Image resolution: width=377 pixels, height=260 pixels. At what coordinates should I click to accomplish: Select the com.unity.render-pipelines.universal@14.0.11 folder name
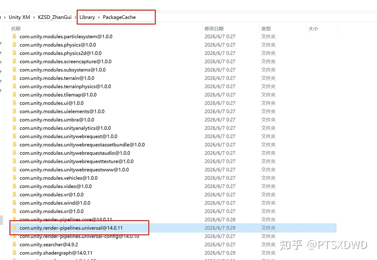71,228
